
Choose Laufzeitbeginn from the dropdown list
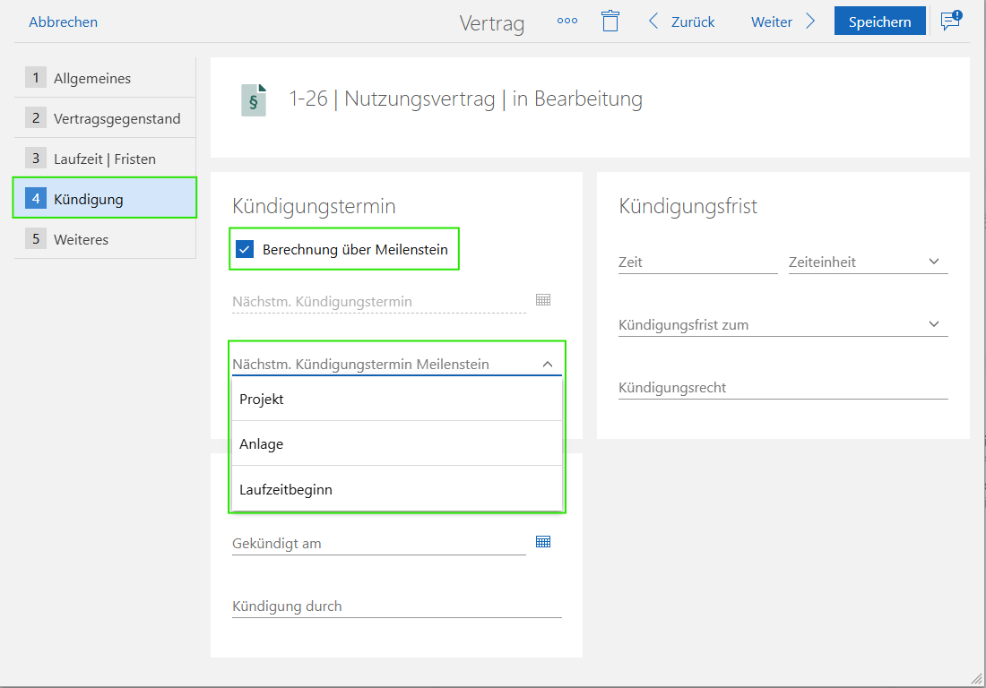tap(397, 489)
